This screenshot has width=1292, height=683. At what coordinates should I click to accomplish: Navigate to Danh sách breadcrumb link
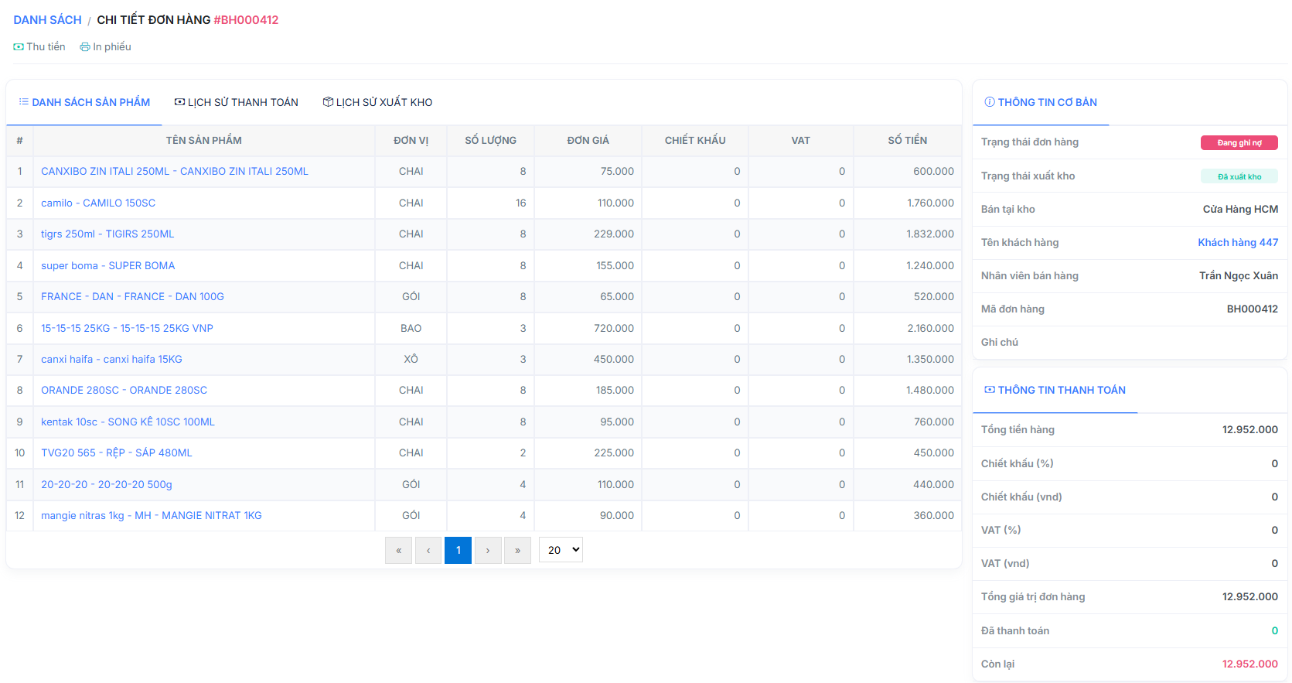[x=47, y=20]
